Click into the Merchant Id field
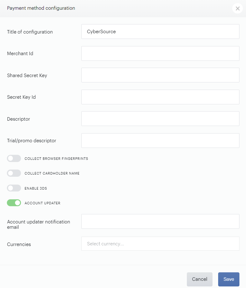The image size is (246, 288). pyautogui.click(x=160, y=54)
